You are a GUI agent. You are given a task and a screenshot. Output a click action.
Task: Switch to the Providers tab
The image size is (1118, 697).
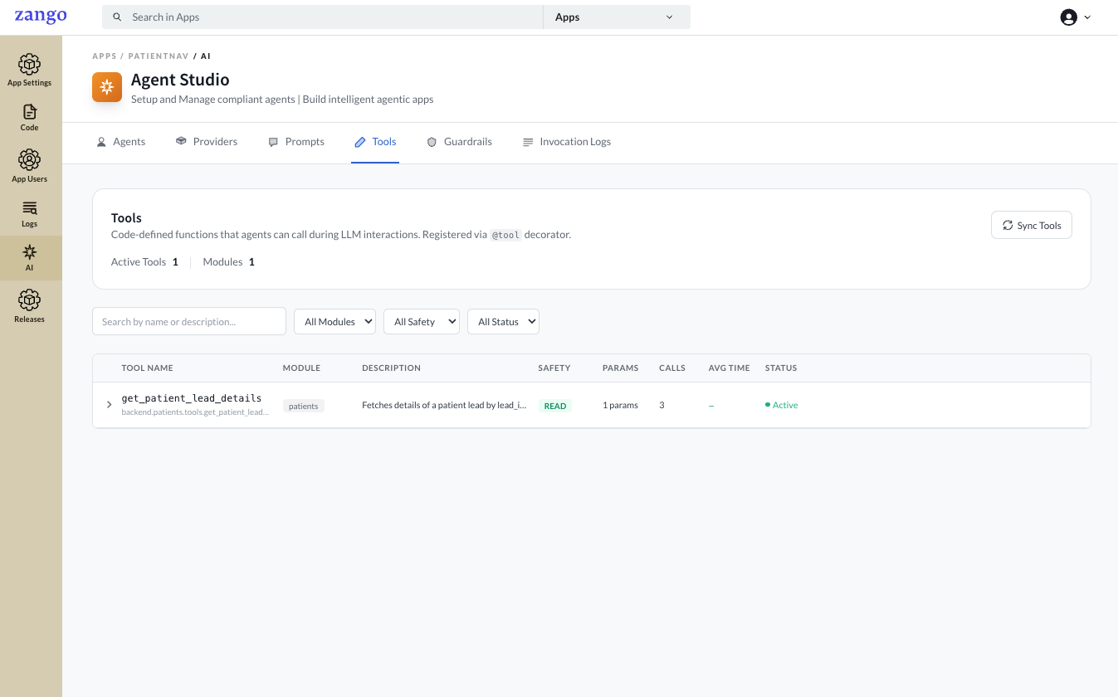pyautogui.click(x=207, y=142)
